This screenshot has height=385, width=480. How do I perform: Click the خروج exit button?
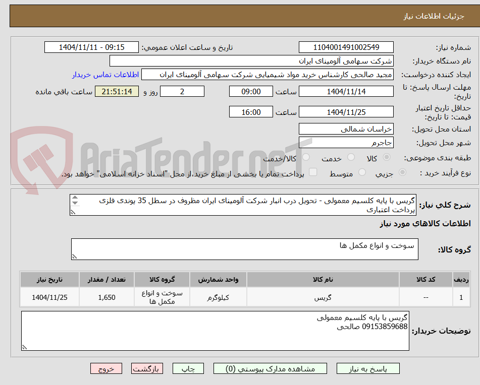click(106, 368)
